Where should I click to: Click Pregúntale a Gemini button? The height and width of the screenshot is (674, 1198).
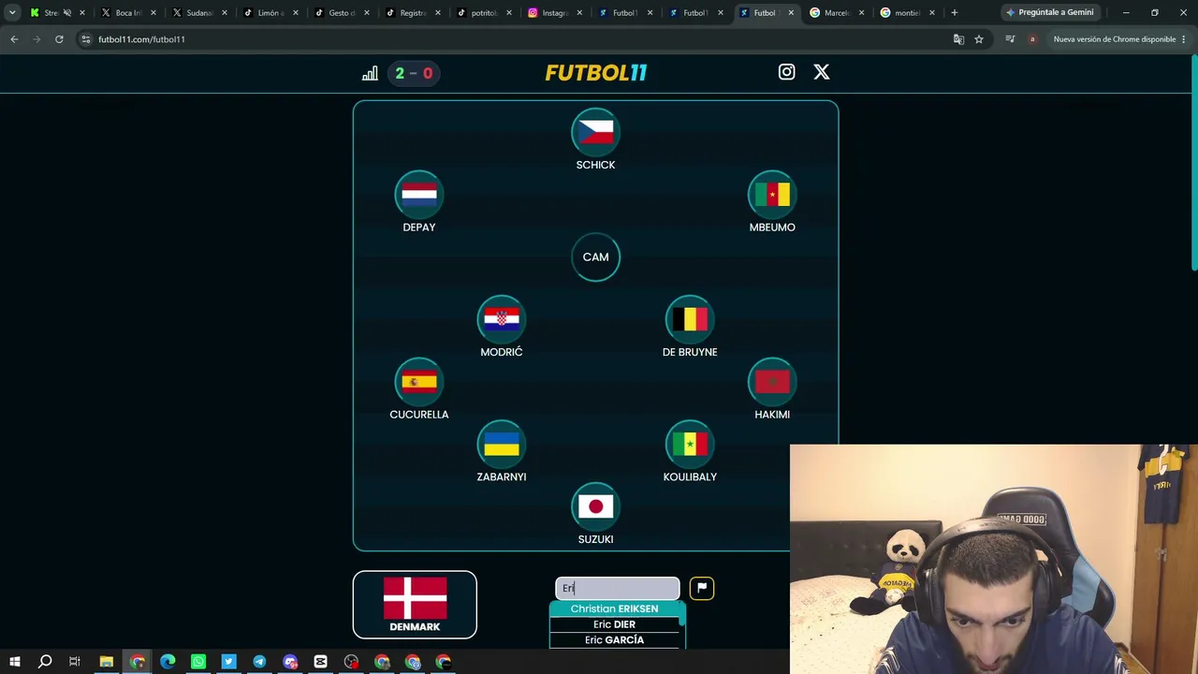[x=1049, y=13]
